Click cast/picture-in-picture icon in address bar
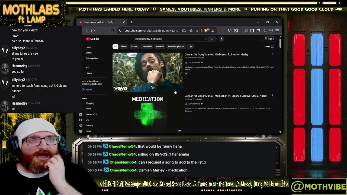This screenshot has width=347, height=195. coord(184,31)
